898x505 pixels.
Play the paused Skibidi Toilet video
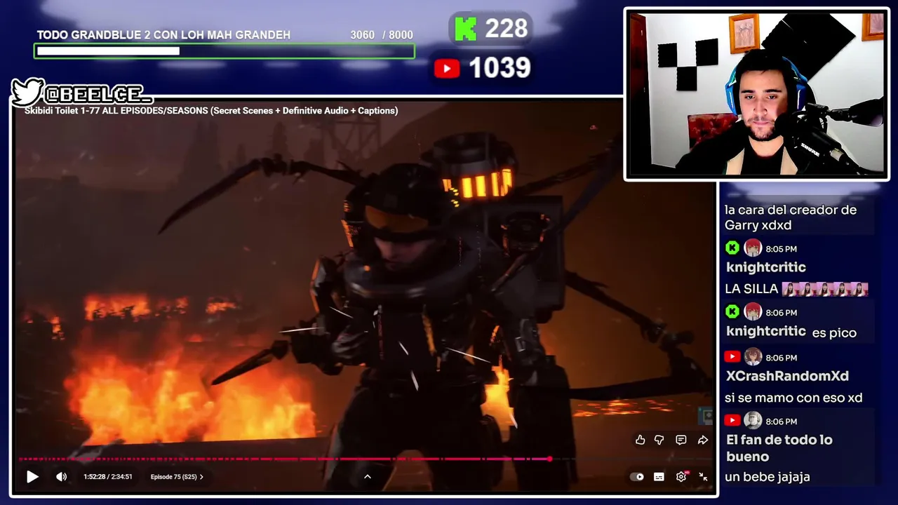(x=32, y=477)
